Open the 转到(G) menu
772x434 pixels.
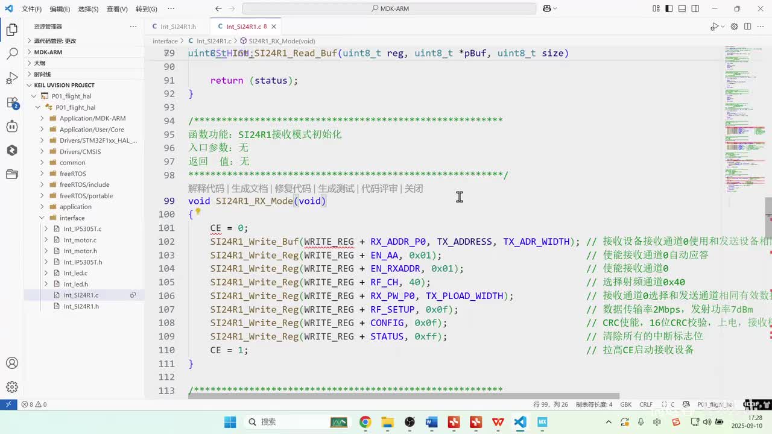[147, 9]
